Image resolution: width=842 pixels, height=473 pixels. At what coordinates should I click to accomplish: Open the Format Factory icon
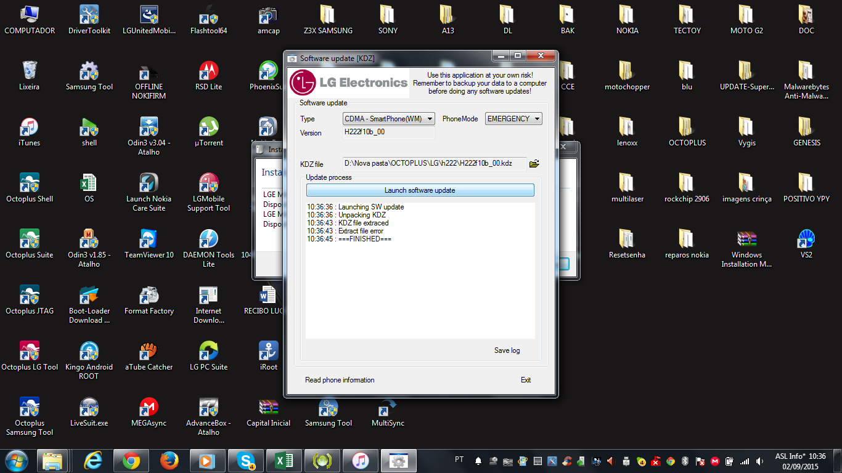(x=149, y=300)
